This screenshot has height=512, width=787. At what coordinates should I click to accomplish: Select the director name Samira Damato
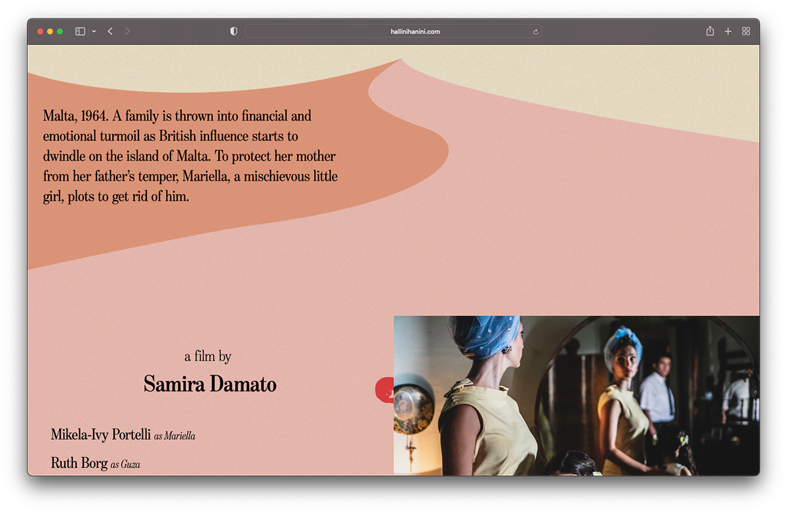click(210, 384)
